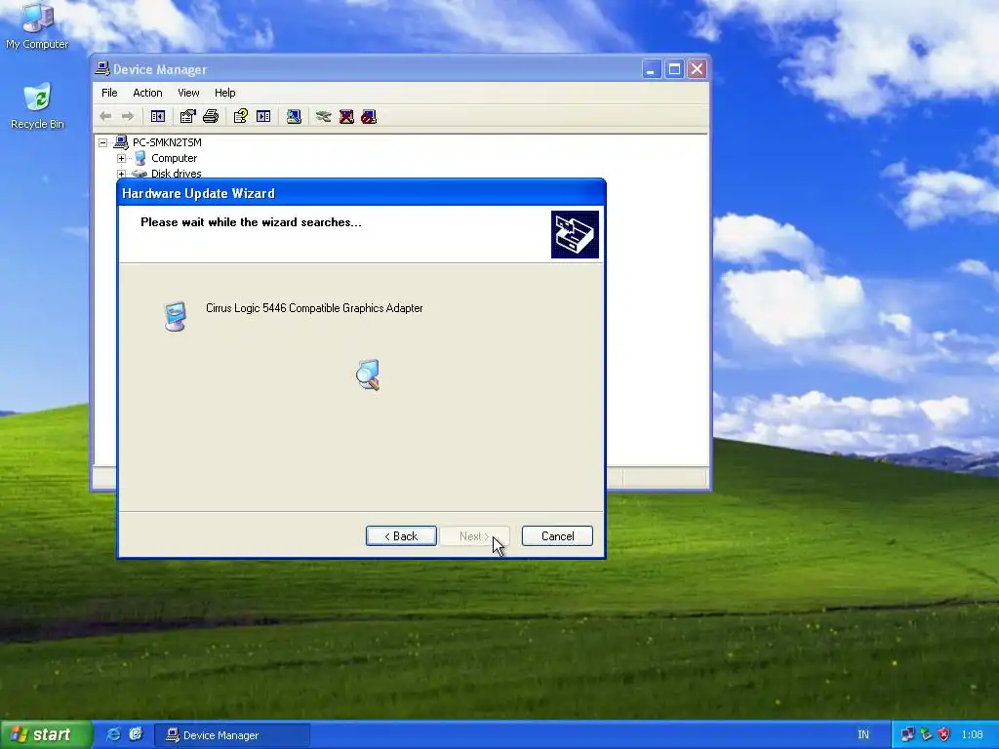Click the second Quick Launch icon beside Internet Explorer
Viewport: 999px width, 749px height.
[136, 735]
